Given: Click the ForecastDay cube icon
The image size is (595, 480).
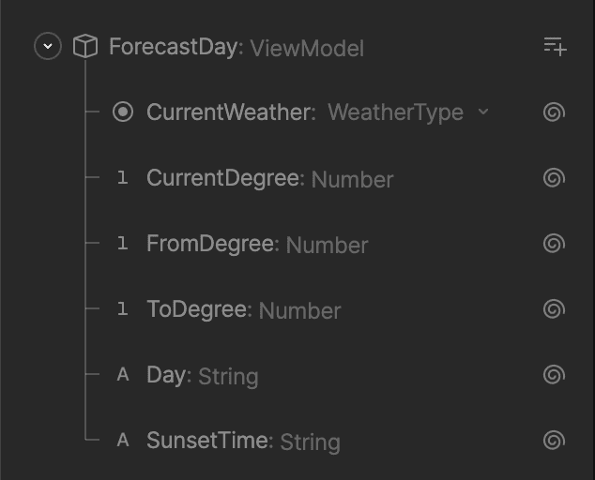Looking at the screenshot, I should click(x=85, y=46).
